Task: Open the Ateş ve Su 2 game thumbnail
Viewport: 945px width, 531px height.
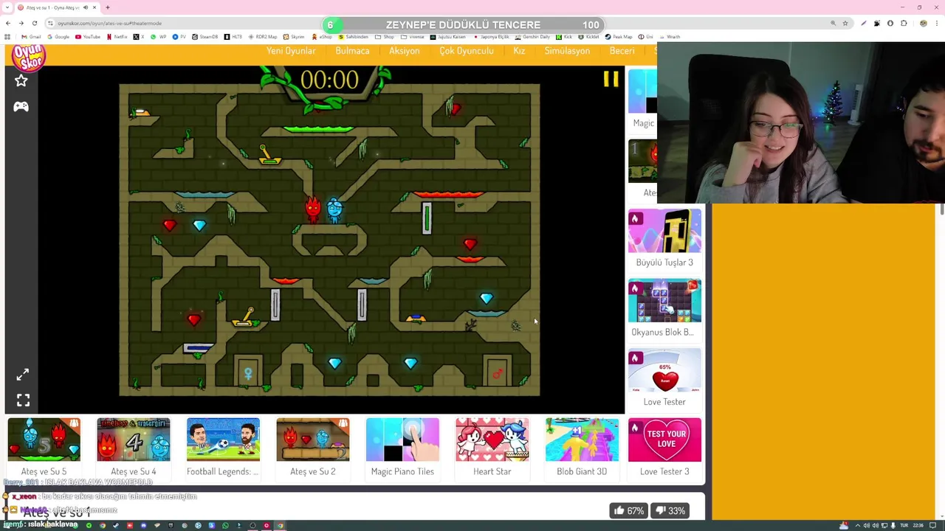Action: click(x=313, y=440)
